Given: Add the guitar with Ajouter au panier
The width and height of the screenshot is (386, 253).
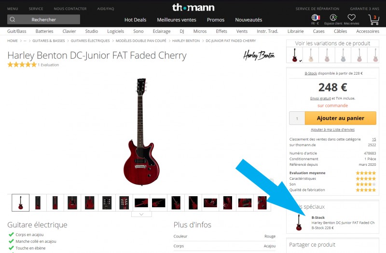Looking at the screenshot, I should (x=341, y=118).
